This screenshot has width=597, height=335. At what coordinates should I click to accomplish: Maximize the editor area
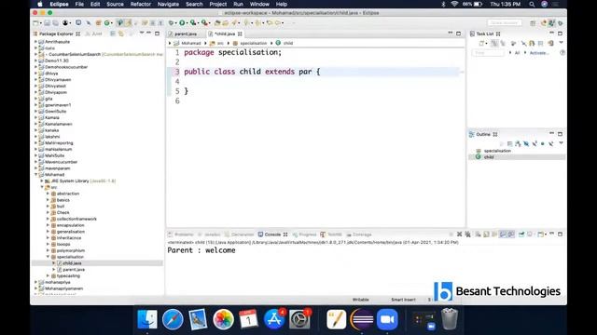pos(458,33)
